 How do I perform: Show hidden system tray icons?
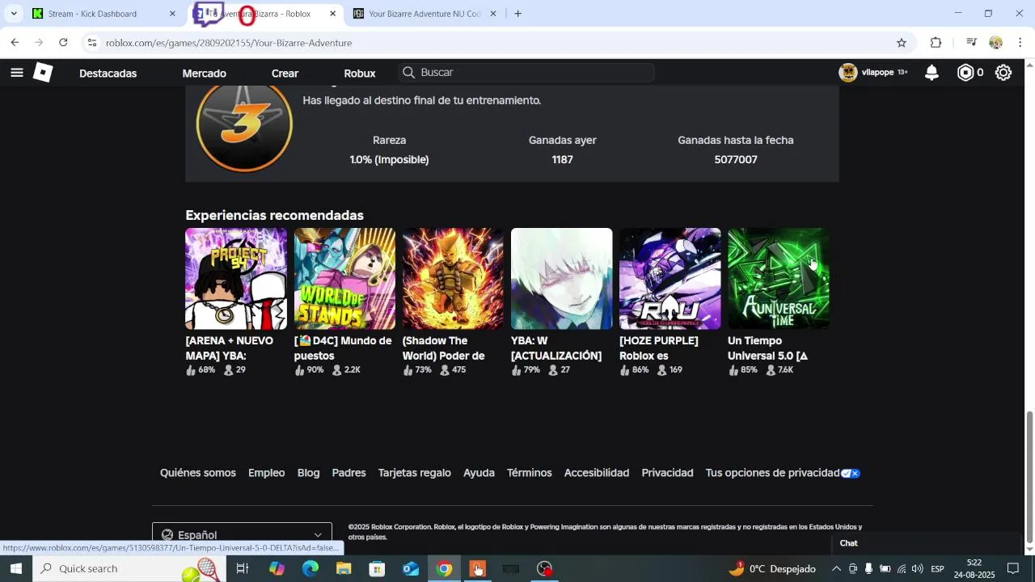pyautogui.click(x=836, y=569)
